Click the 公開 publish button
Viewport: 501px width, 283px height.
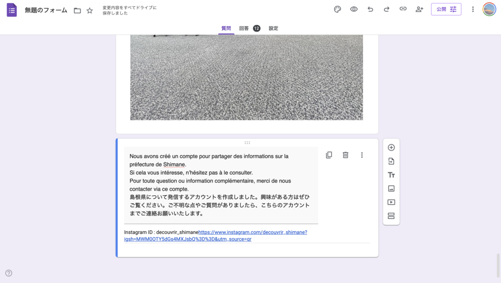click(x=446, y=9)
